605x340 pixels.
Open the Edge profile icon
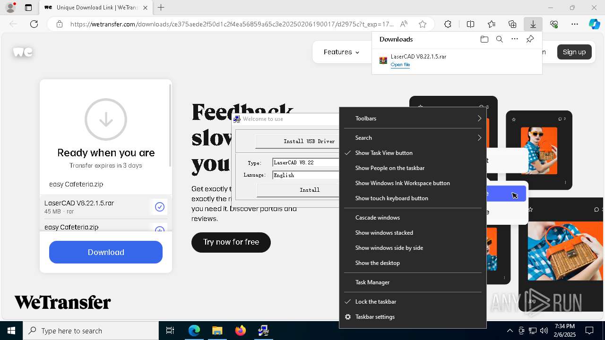(10, 8)
